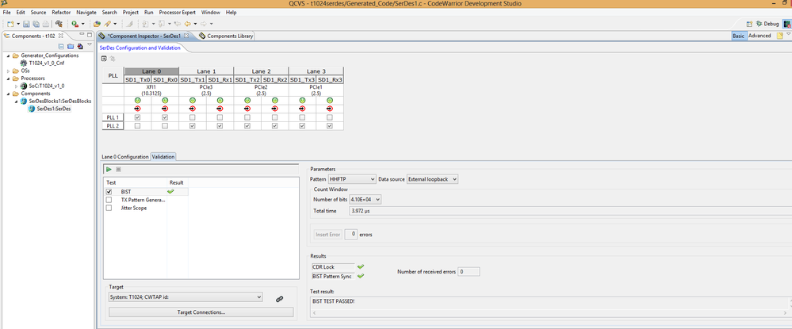The image size is (792, 329).
Task: Collapse the Generator_Configurations tree node
Action: [9, 55]
